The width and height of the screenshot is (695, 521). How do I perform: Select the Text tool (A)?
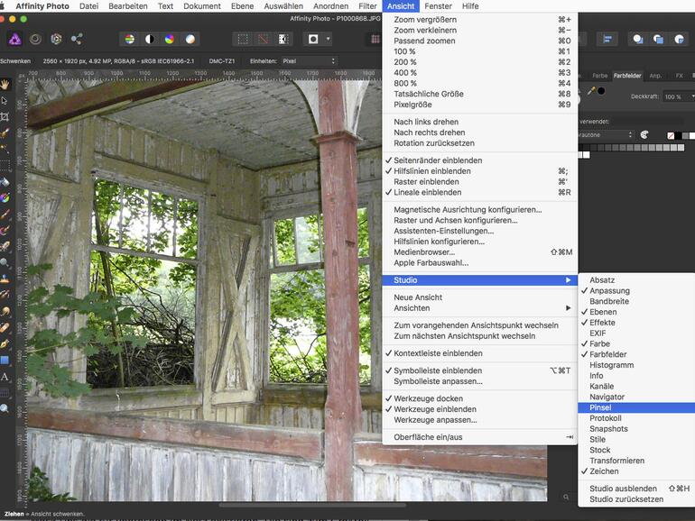tap(5, 376)
